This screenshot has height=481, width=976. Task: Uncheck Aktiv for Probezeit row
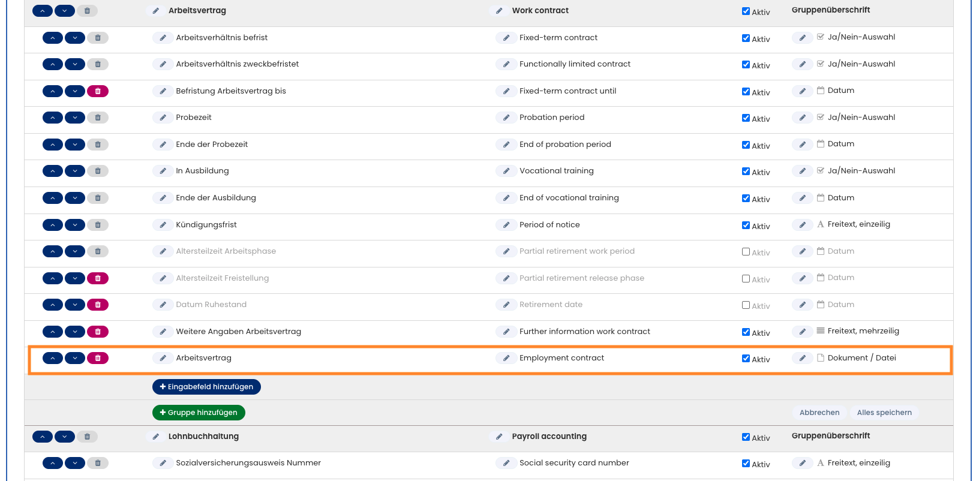[x=746, y=118]
